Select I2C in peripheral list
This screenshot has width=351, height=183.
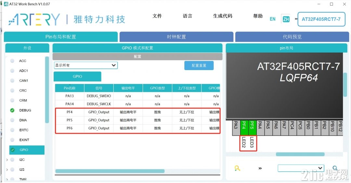[x=22, y=160]
